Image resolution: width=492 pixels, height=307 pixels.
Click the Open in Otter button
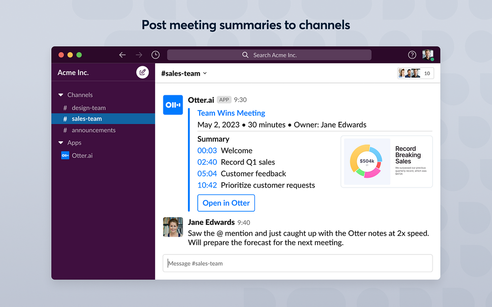click(x=226, y=203)
